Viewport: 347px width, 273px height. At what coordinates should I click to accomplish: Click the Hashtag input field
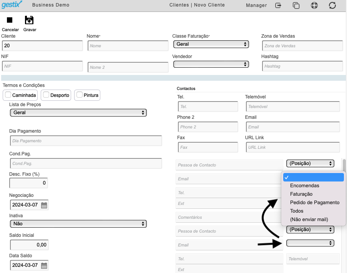pyautogui.click(x=302, y=66)
